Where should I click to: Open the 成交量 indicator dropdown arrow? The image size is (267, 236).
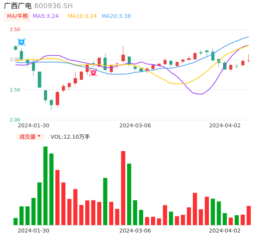coord(39,136)
